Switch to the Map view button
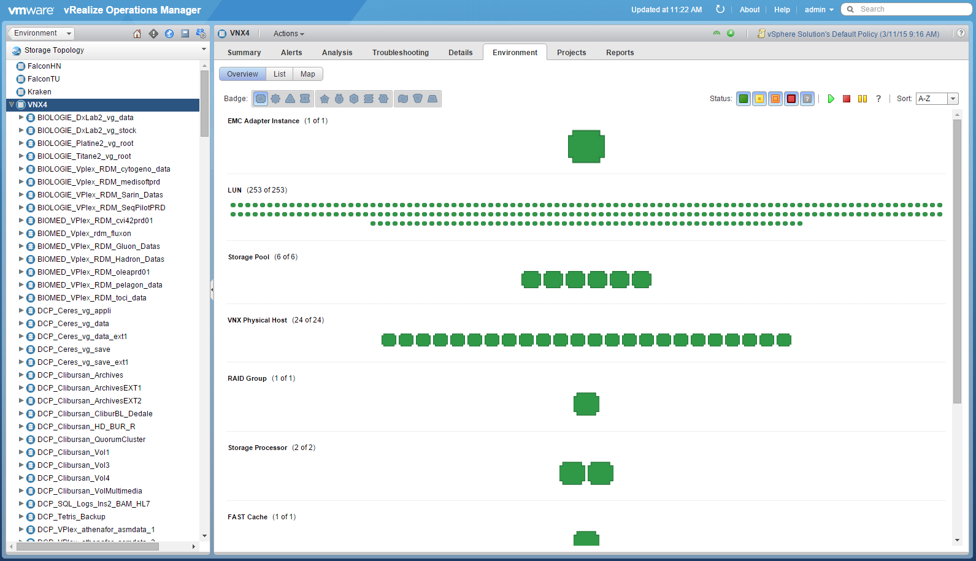This screenshot has height=561, width=976. (x=307, y=74)
